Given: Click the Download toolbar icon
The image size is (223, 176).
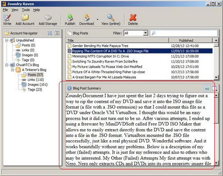Looking at the screenshot, I should click(x=87, y=17).
